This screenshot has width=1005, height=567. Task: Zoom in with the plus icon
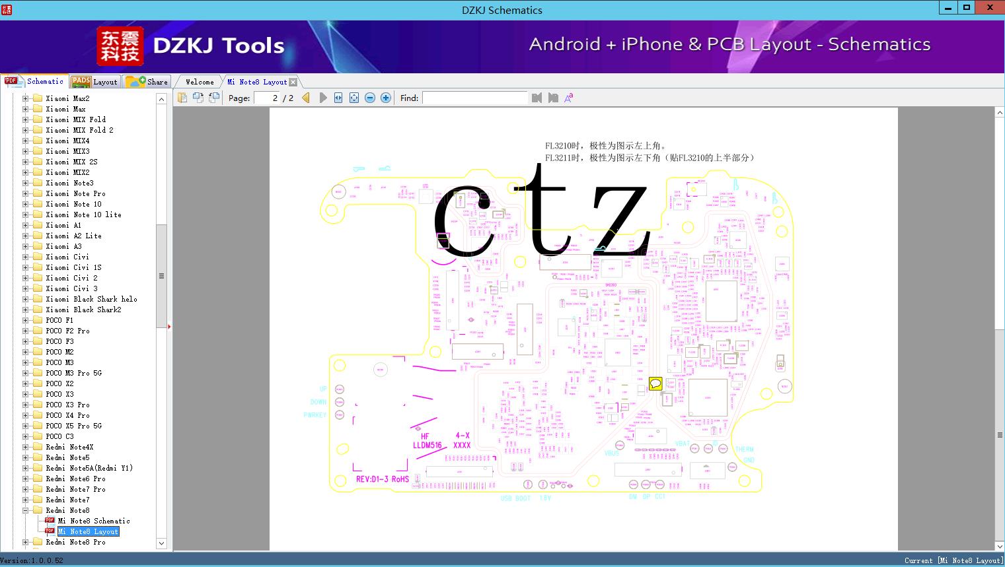click(386, 98)
